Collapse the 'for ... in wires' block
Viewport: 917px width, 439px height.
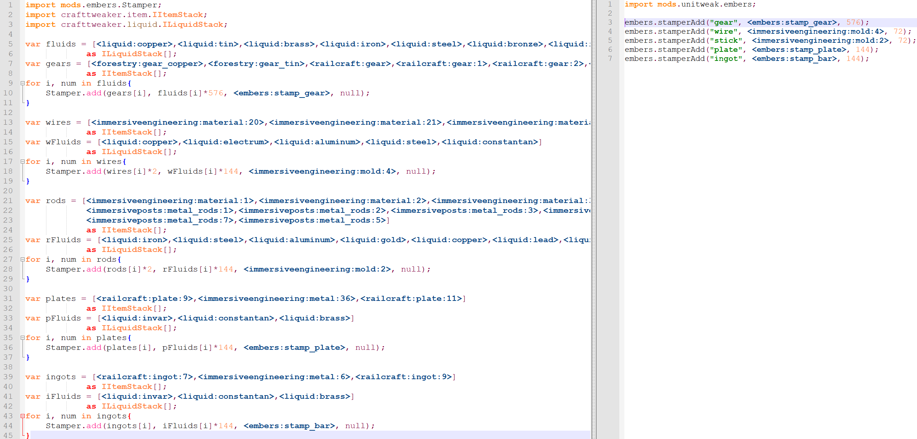coord(22,162)
